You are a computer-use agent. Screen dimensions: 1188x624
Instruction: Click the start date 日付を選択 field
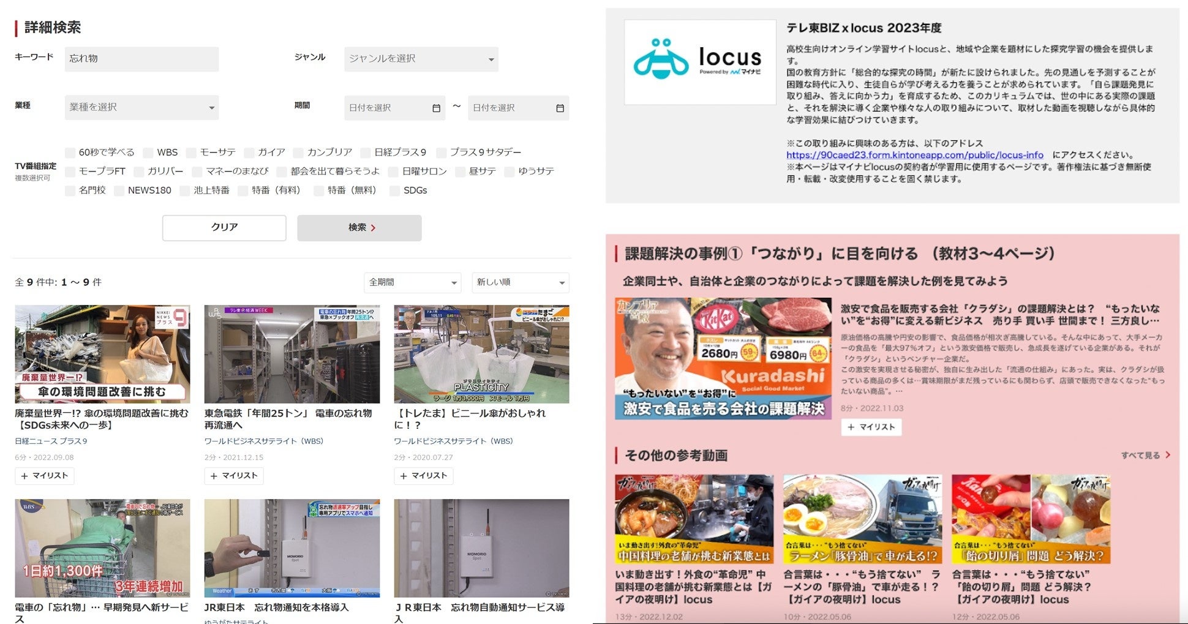(394, 108)
